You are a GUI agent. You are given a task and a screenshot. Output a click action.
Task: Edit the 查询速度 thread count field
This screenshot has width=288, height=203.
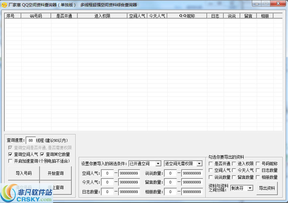(x=31, y=140)
